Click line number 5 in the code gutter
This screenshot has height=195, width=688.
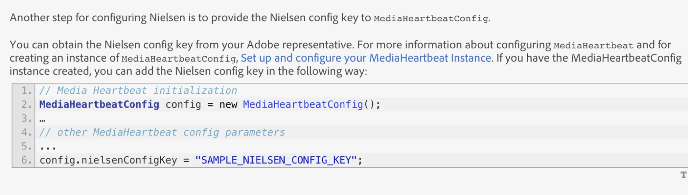(x=26, y=146)
